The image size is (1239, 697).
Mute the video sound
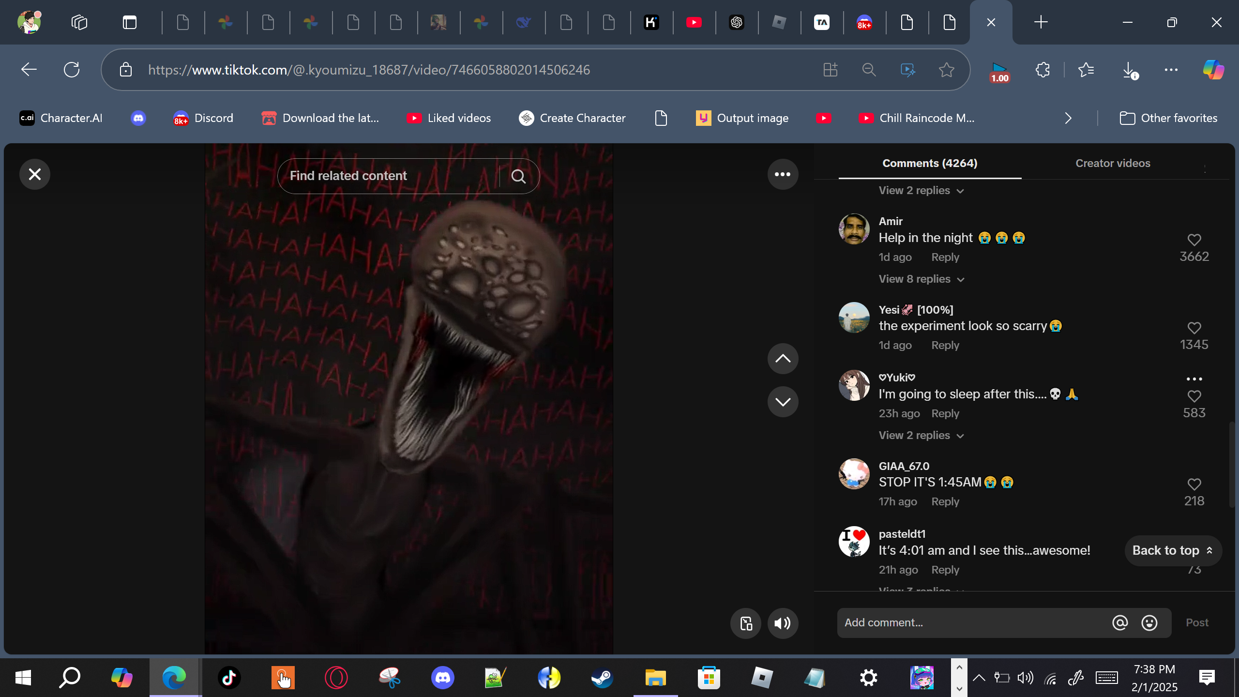click(x=783, y=623)
